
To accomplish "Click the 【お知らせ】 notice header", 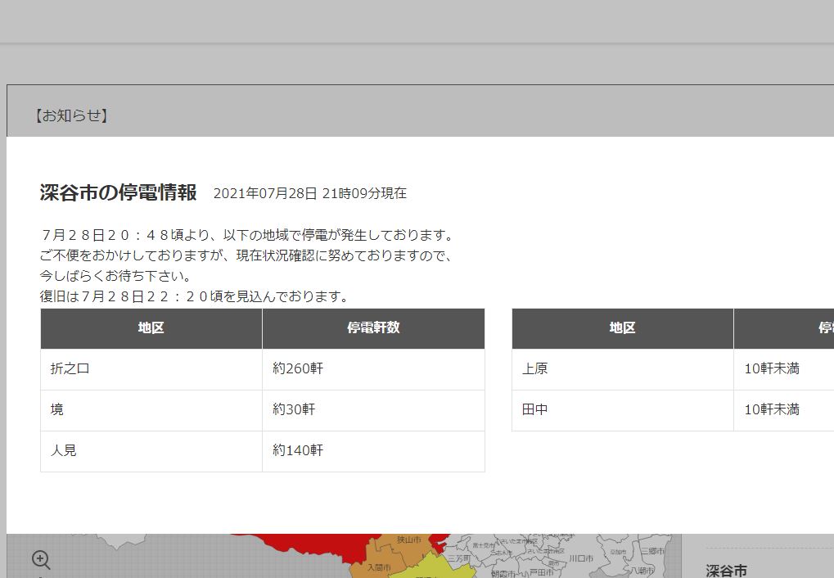I will coord(71,115).
